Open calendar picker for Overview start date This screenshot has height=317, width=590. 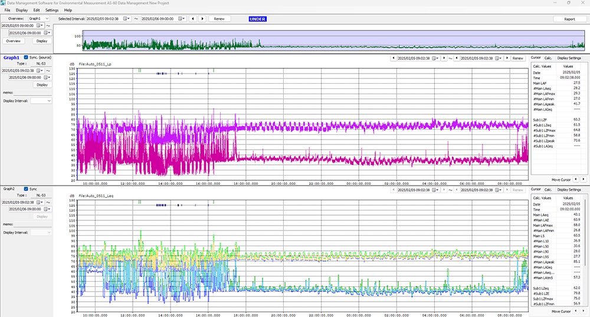[40, 25]
